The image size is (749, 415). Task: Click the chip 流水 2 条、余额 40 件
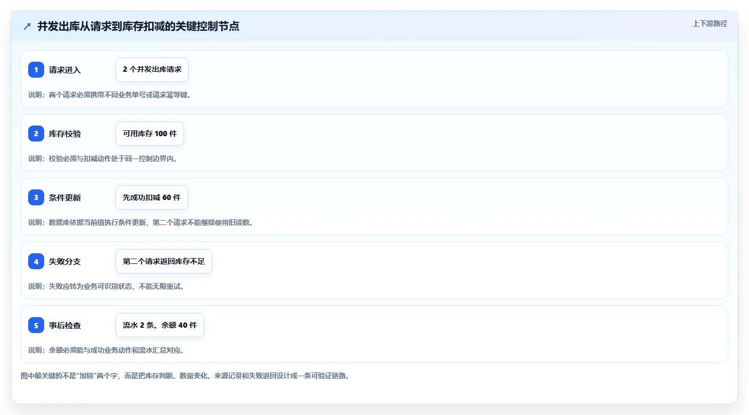[x=160, y=325]
